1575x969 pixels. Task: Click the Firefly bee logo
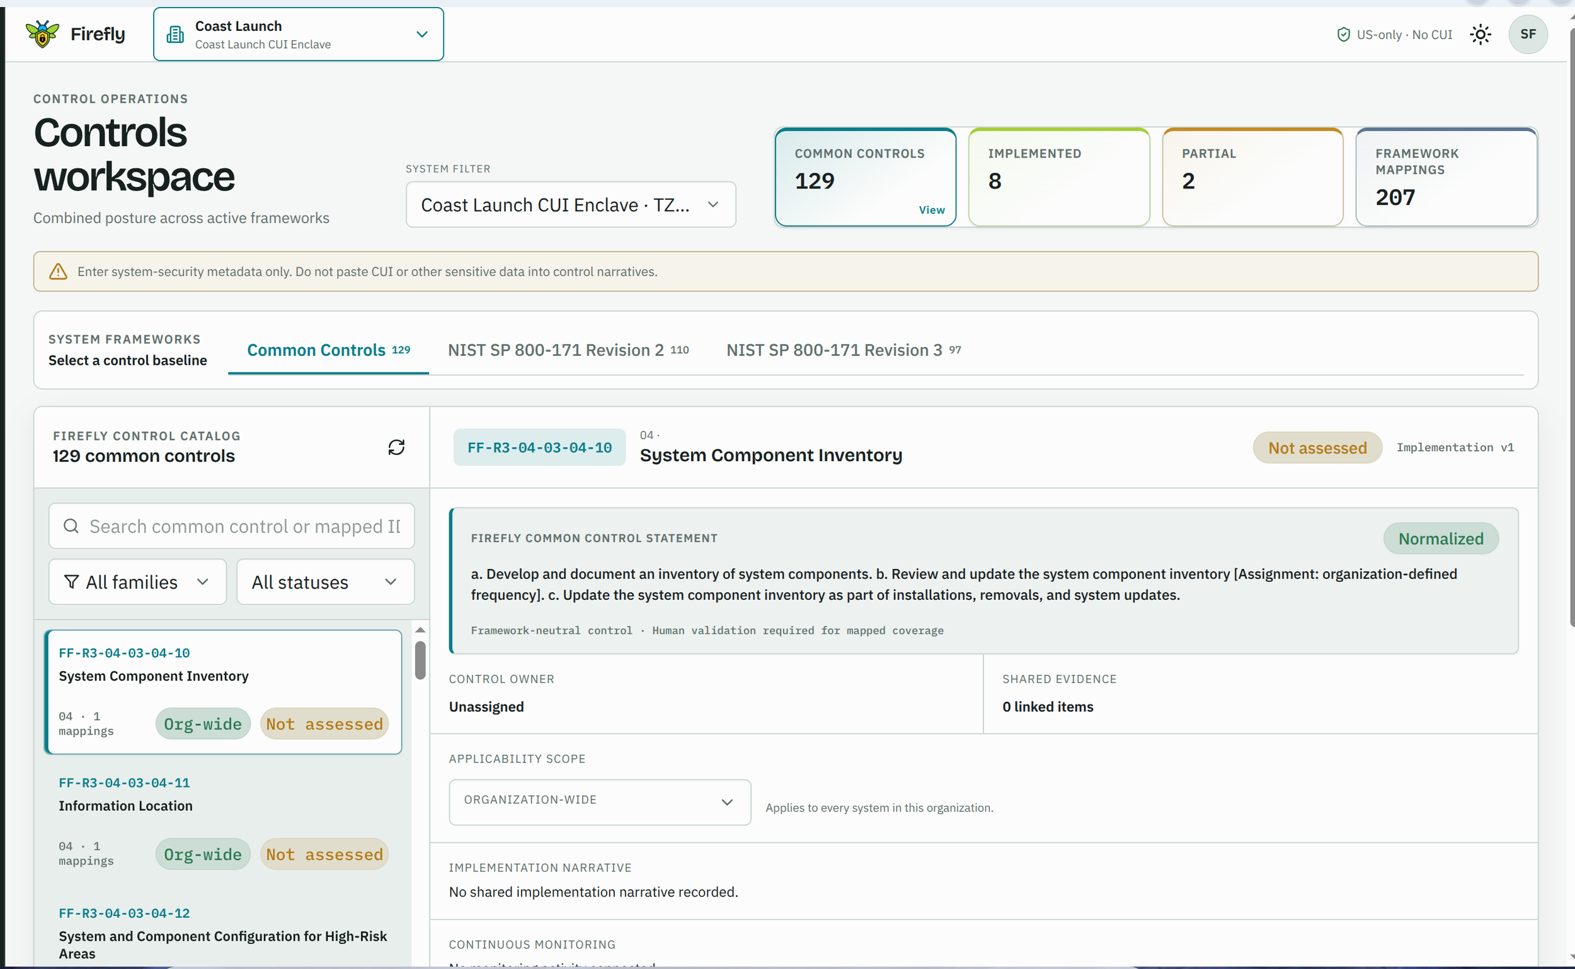[42, 34]
